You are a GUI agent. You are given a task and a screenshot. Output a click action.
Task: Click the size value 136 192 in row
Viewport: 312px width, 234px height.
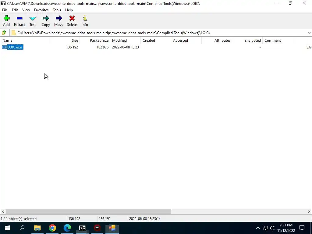(x=72, y=47)
